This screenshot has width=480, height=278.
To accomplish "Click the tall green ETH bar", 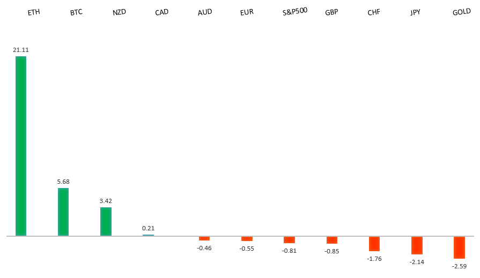I will pyautogui.click(x=21, y=146).
